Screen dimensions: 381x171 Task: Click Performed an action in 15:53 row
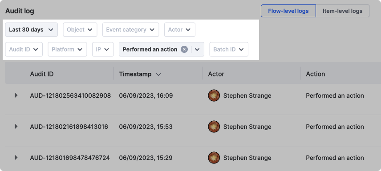(335, 127)
